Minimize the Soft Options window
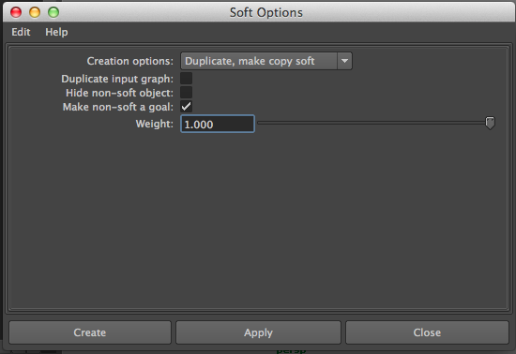This screenshot has height=354, width=516. 35,12
